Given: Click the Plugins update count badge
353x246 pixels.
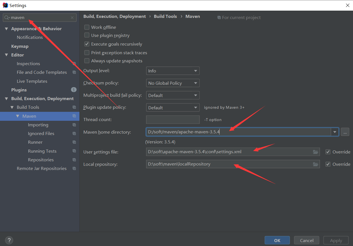Looking at the screenshot, I should (x=74, y=90).
